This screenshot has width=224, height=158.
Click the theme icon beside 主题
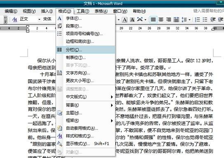click(60, 113)
